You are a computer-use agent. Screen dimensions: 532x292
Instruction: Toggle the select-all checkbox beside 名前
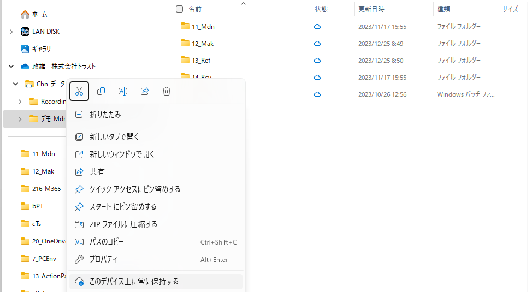click(x=179, y=9)
